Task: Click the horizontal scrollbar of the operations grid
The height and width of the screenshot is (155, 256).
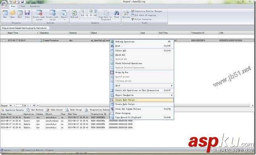Action: pyautogui.click(x=144, y=106)
